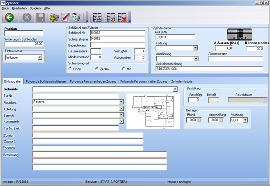The image size is (270, 186).
Task: Select the Einzel radio button
Action: tap(71, 69)
